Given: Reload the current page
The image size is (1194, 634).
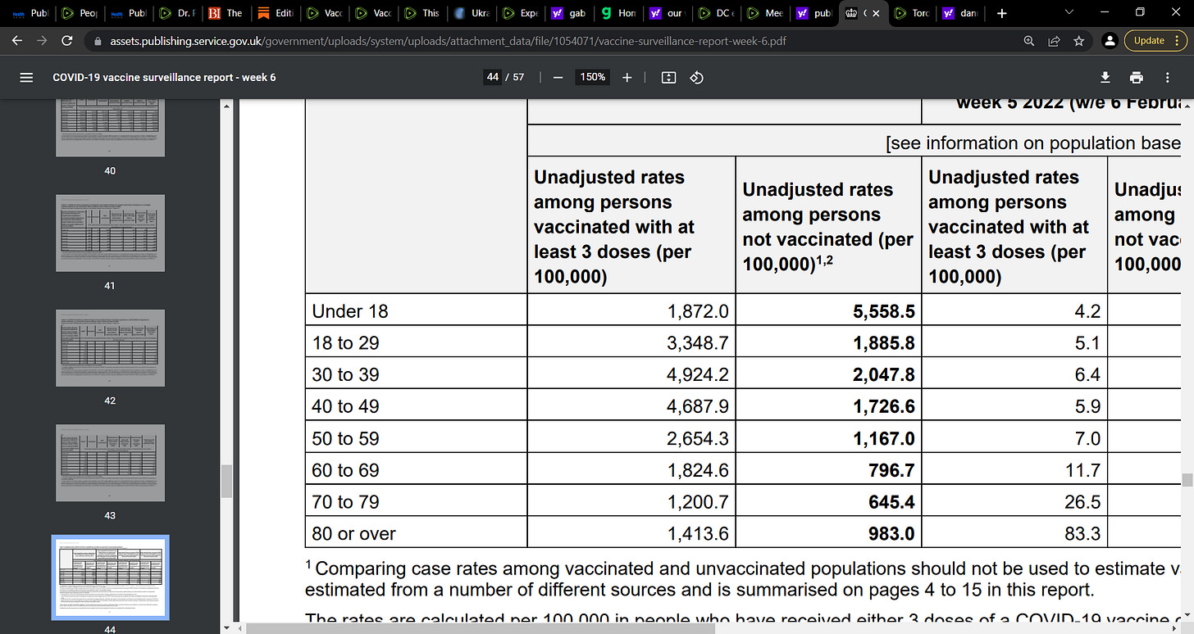Looking at the screenshot, I should coord(67,40).
